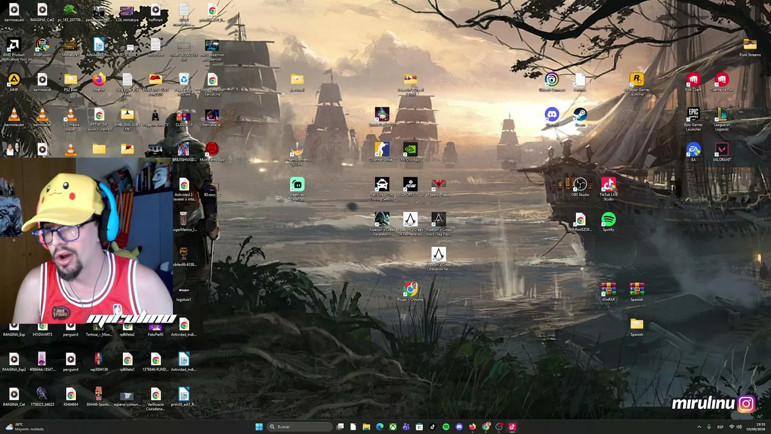The image size is (771, 434).
Task: Launch South Park game shortcut
Action: 382,118
